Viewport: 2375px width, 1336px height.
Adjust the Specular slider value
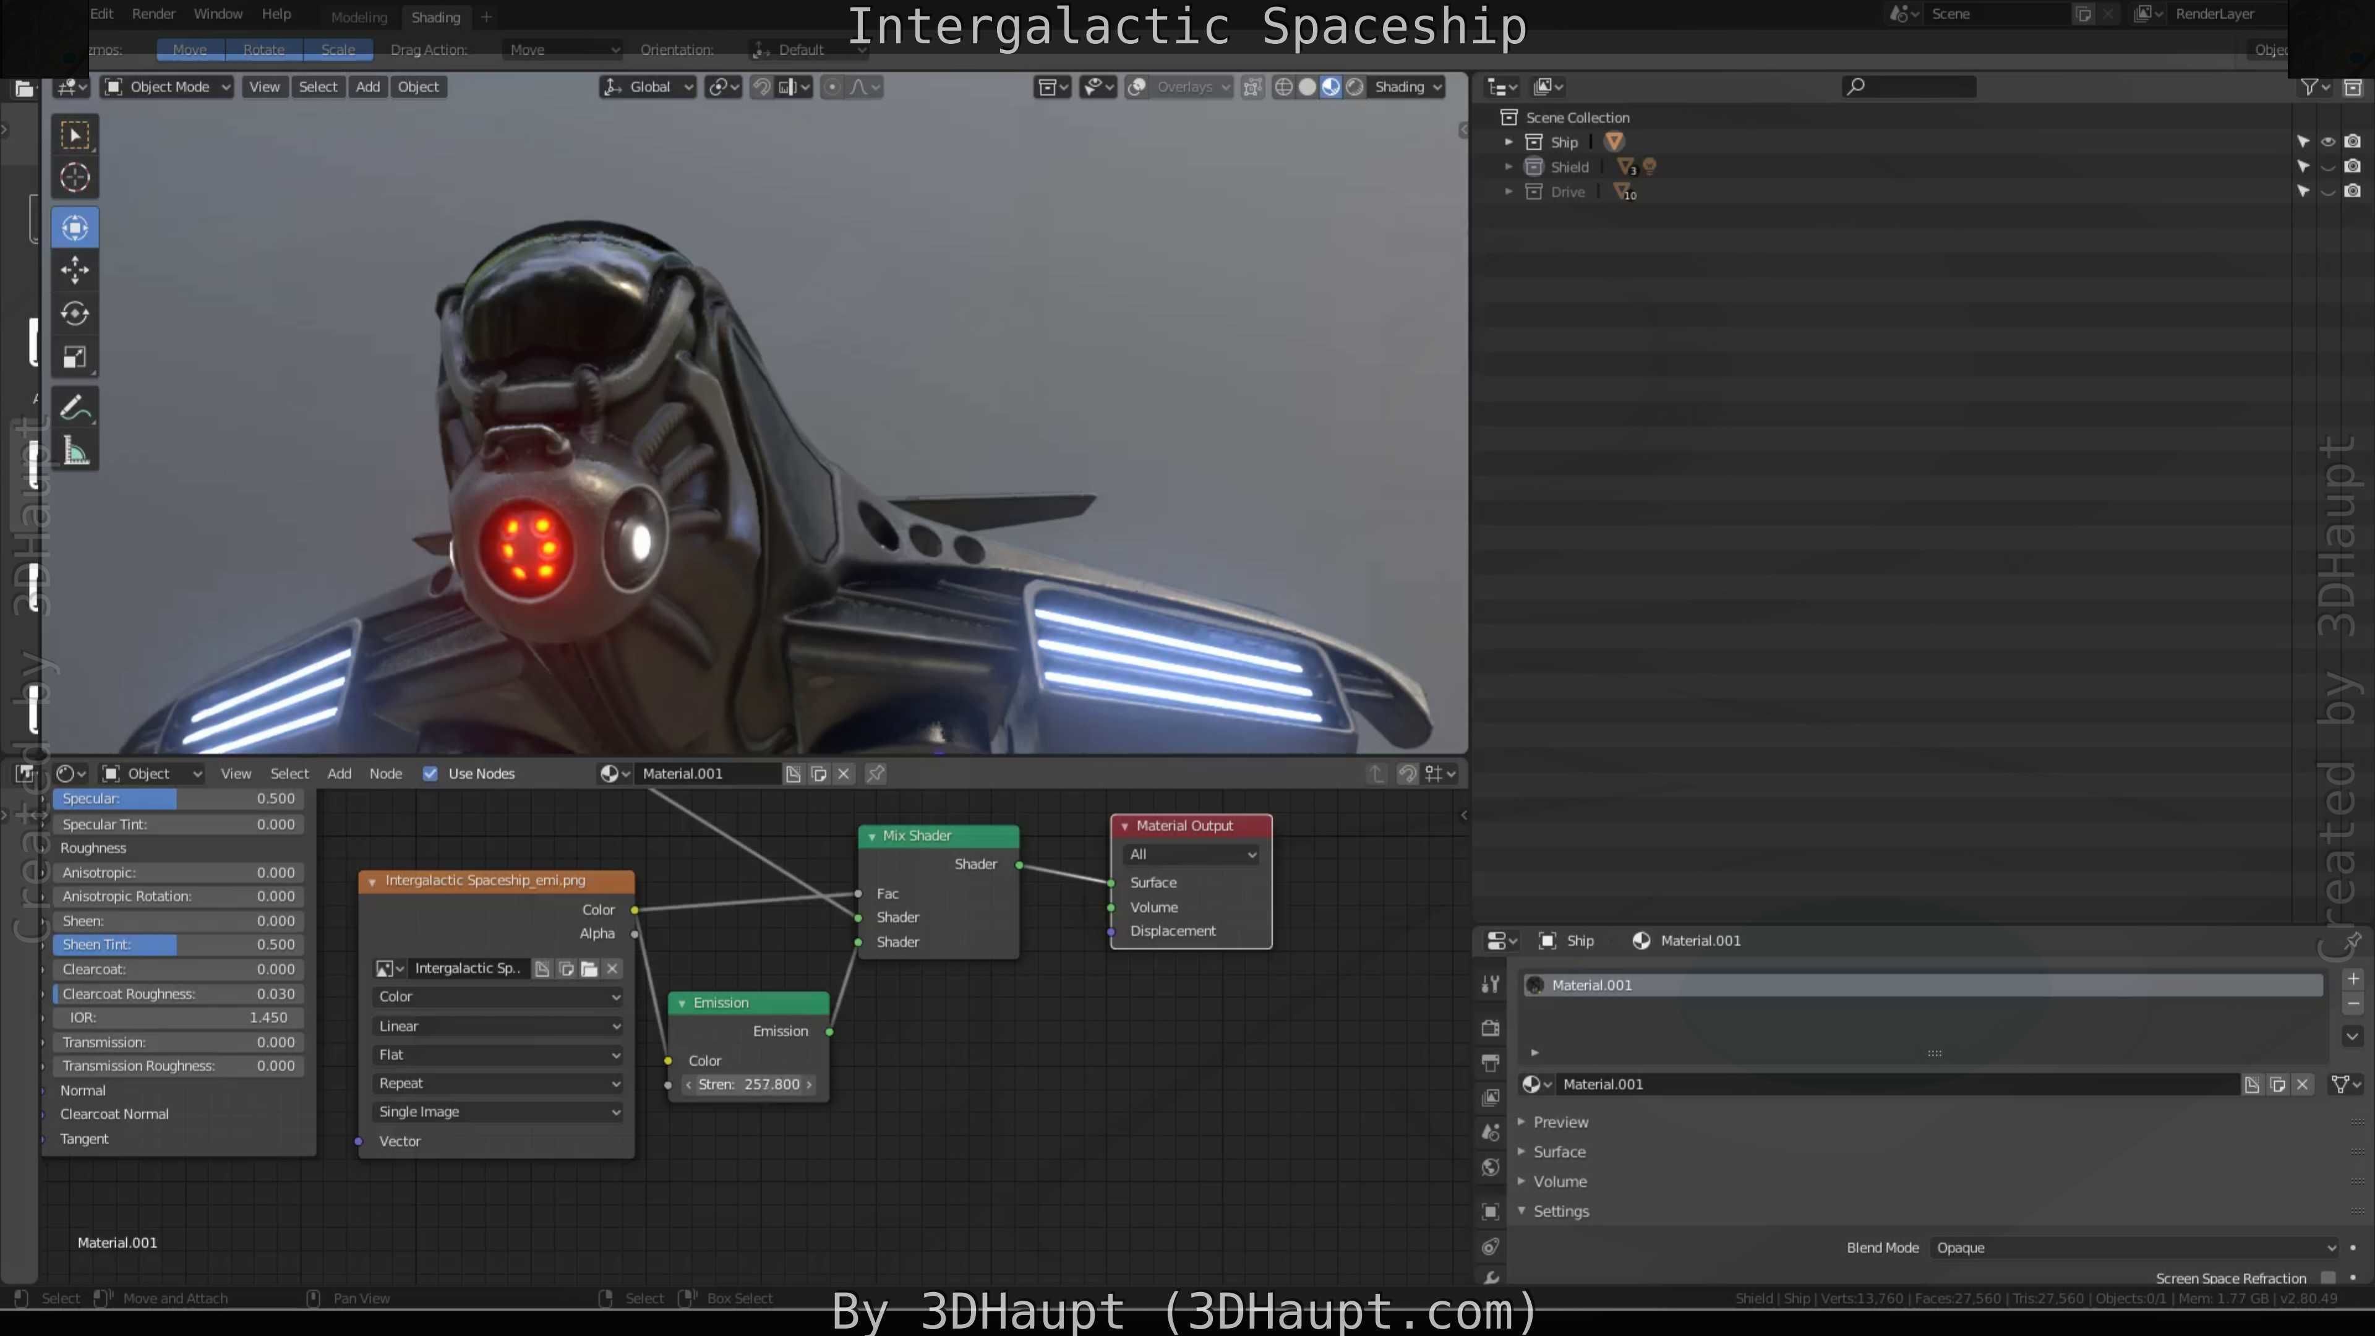pyautogui.click(x=178, y=799)
